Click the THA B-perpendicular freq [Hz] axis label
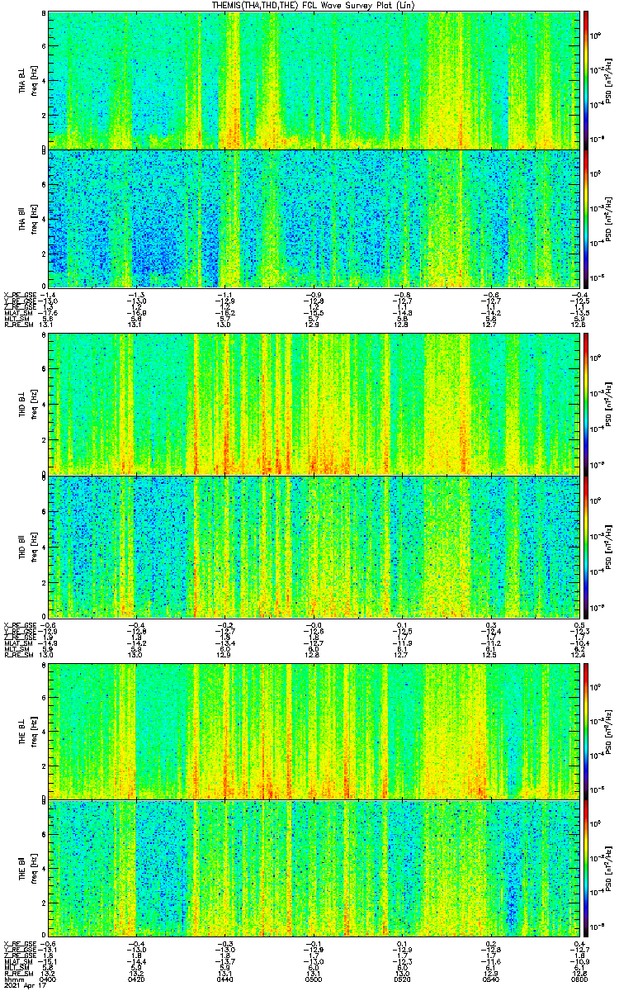 [35, 81]
